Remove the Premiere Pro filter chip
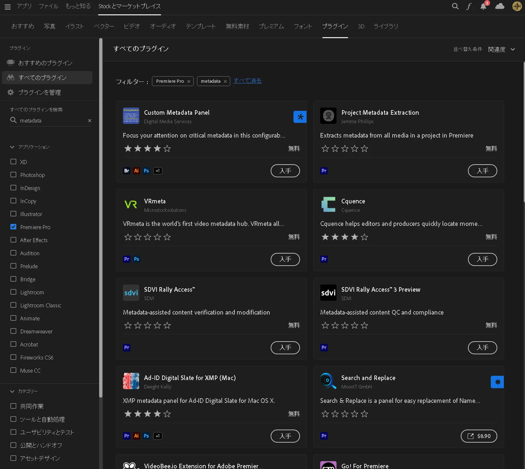This screenshot has width=525, height=469. [189, 81]
